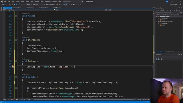Switch to the CameraFollow.cs tab
This screenshot has height=103, width=183.
point(30,8)
